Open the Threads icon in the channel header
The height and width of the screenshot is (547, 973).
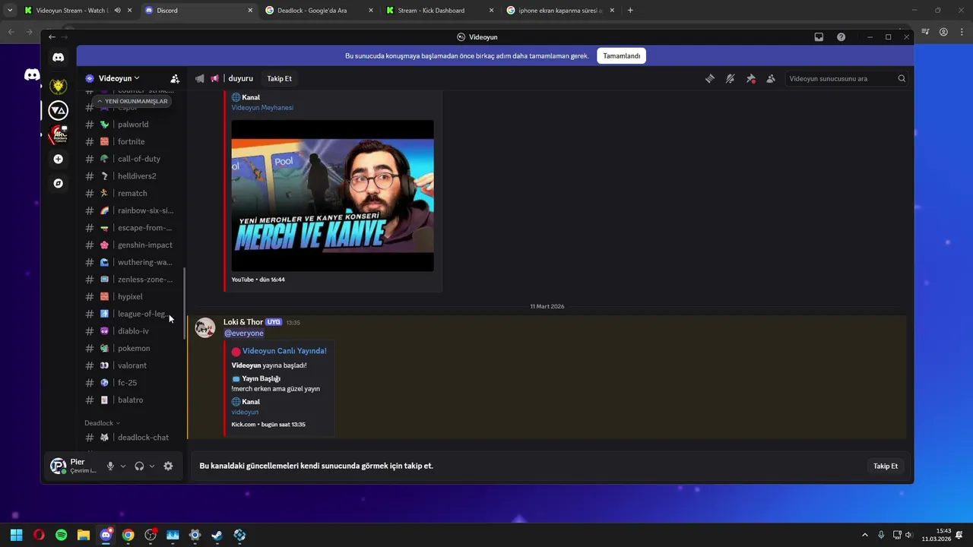(710, 78)
